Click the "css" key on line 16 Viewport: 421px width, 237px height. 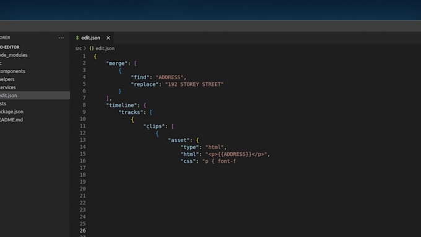(x=188, y=161)
